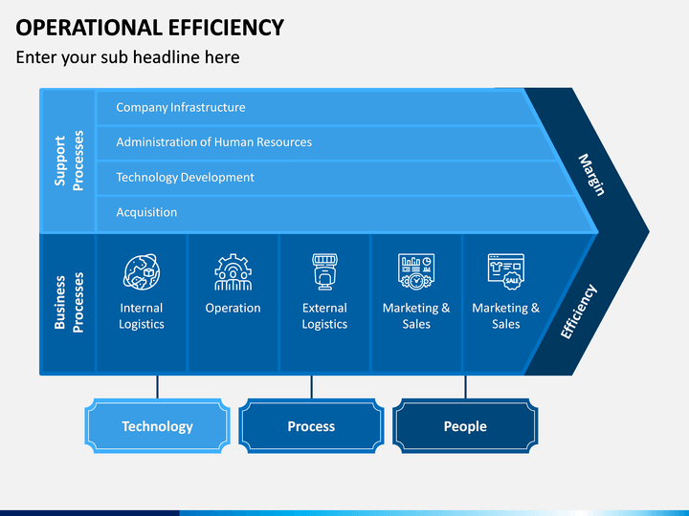Select the Support Processes label
Image resolution: width=689 pixels, height=516 pixels.
point(69,161)
